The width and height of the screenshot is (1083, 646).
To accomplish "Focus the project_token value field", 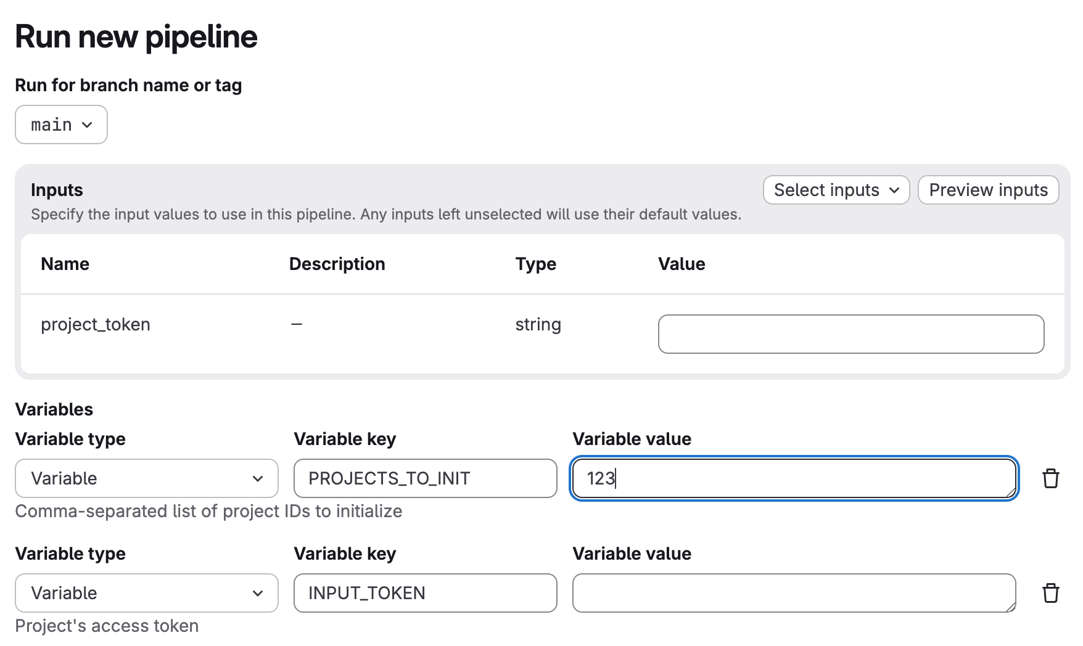I will coord(851,334).
